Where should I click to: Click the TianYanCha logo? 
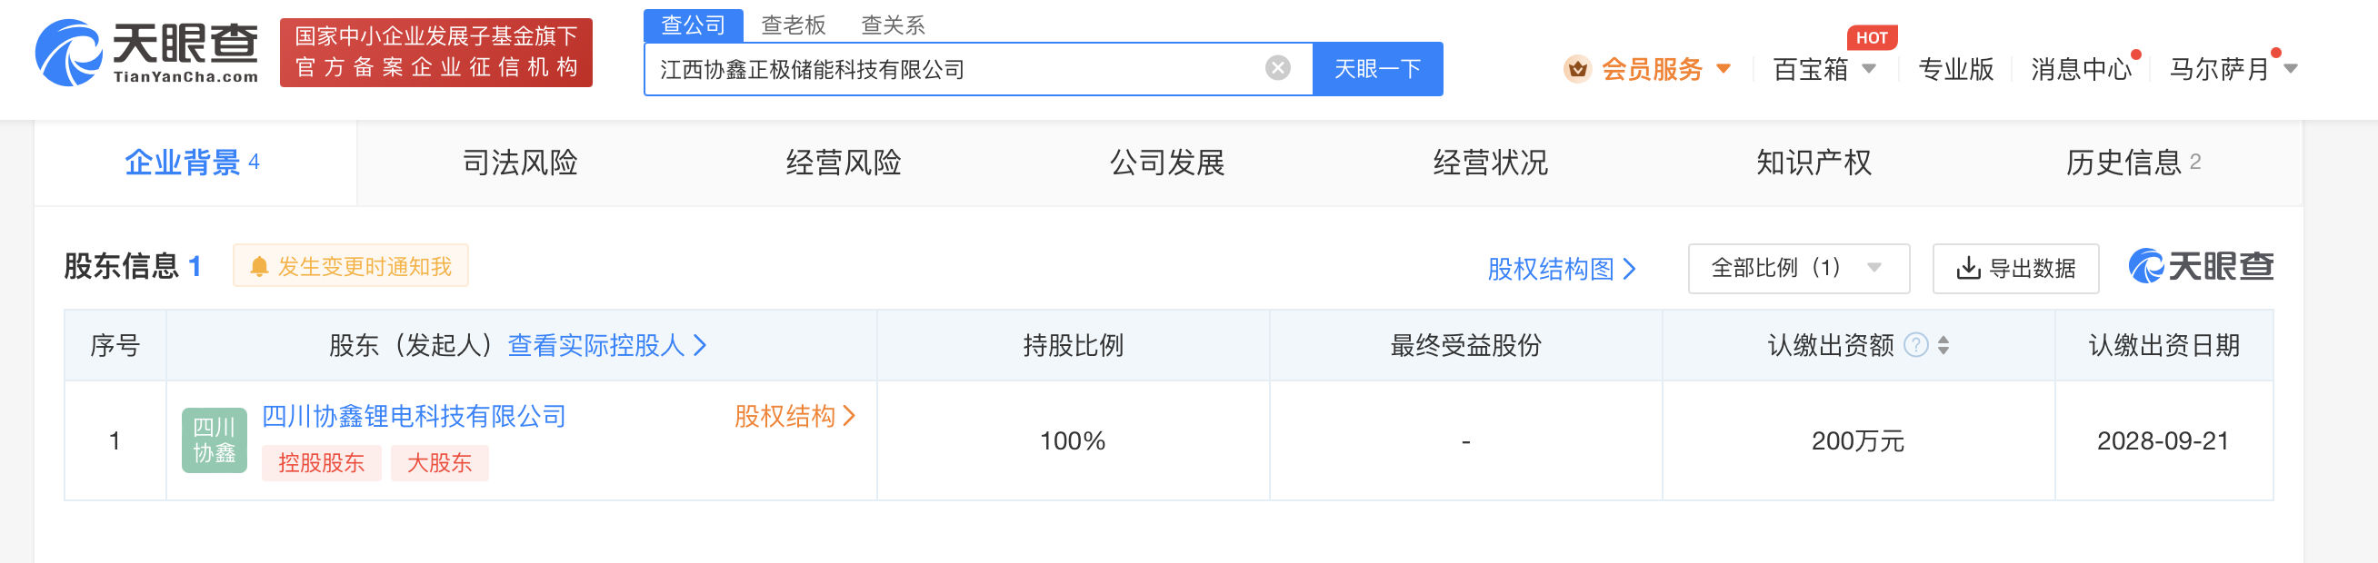(146, 53)
